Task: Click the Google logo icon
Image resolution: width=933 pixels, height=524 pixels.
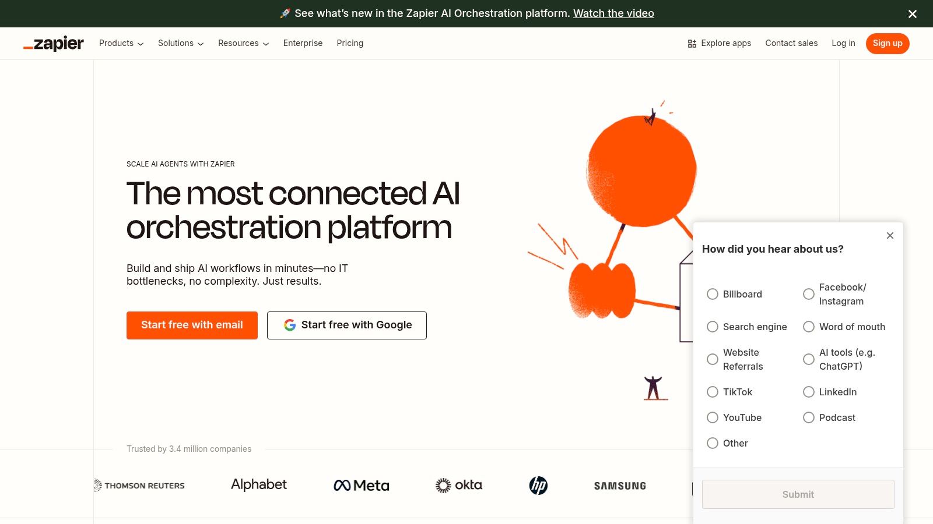Action: coord(290,325)
